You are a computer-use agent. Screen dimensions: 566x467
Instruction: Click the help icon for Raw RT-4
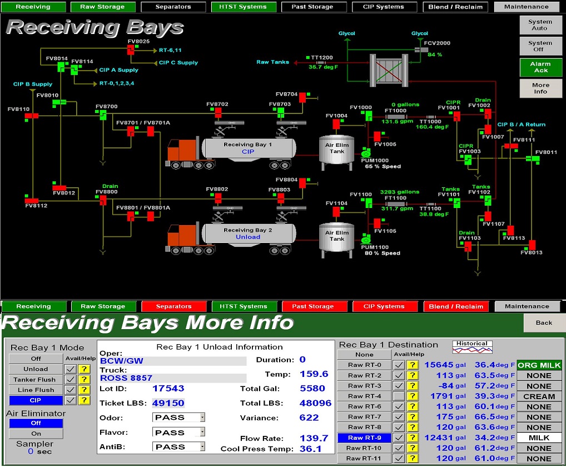[413, 396]
